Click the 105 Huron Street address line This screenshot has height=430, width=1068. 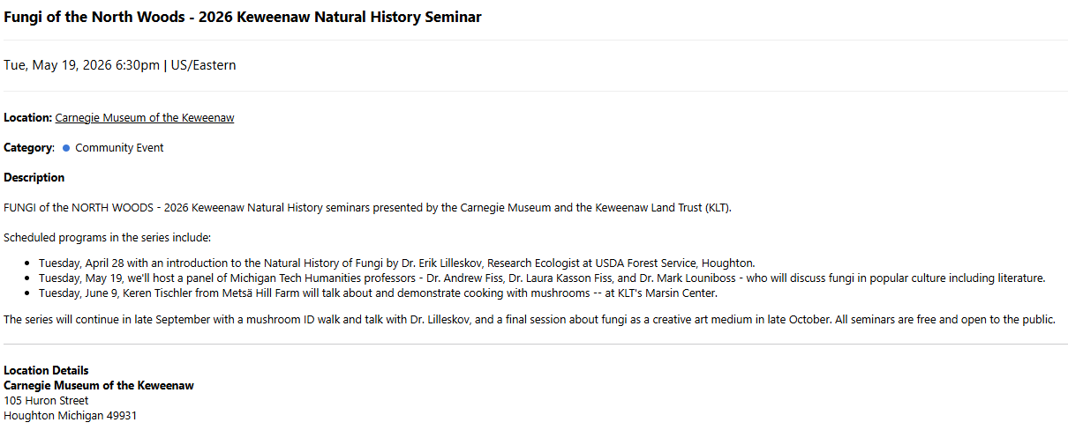(46, 401)
